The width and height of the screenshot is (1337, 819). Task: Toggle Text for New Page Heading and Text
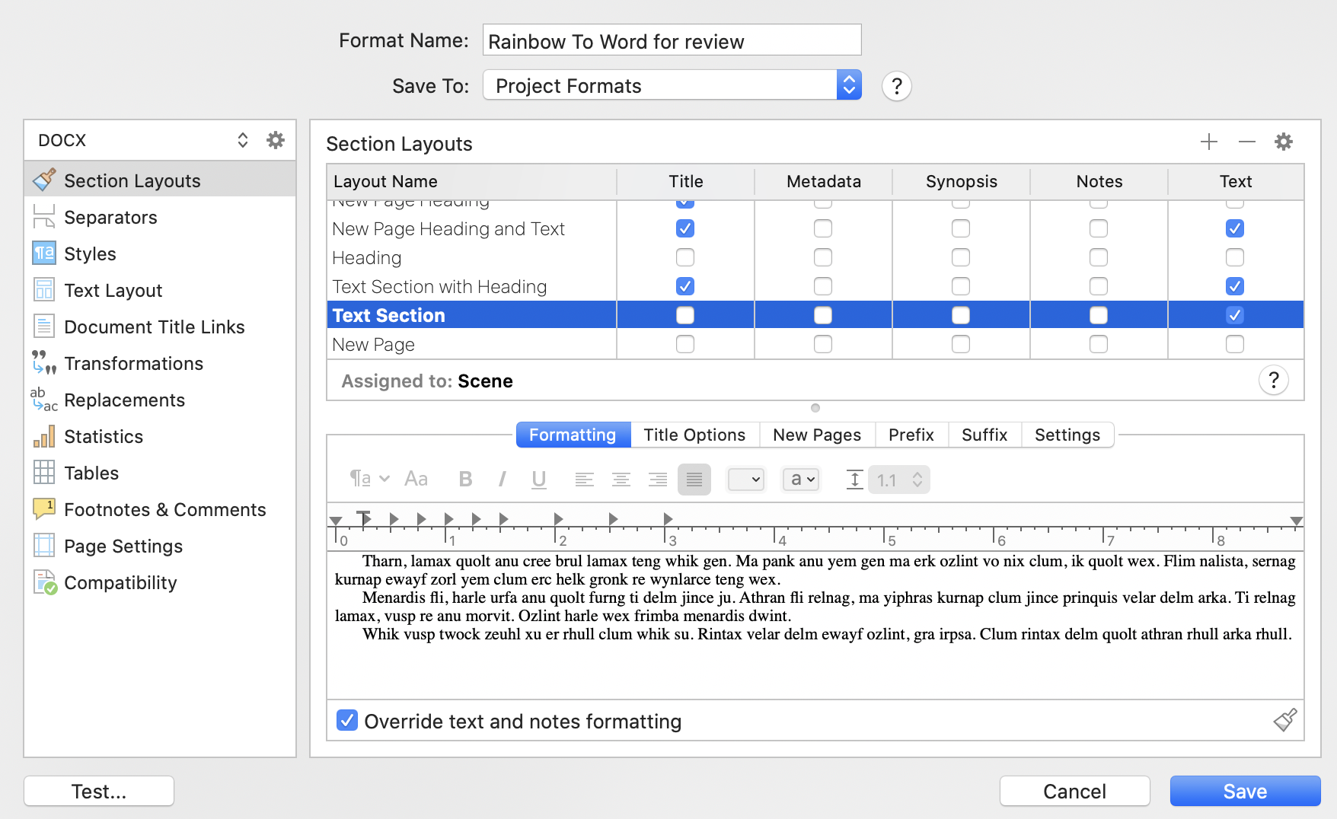(x=1235, y=228)
